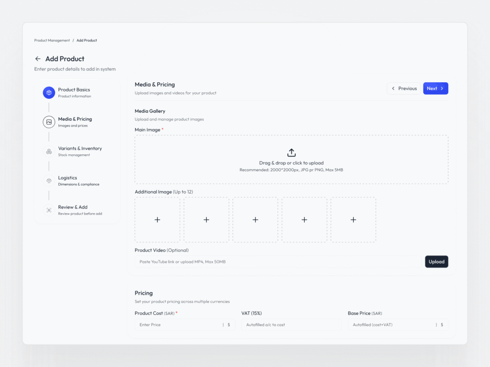Switch to Logistics step label

(x=67, y=178)
